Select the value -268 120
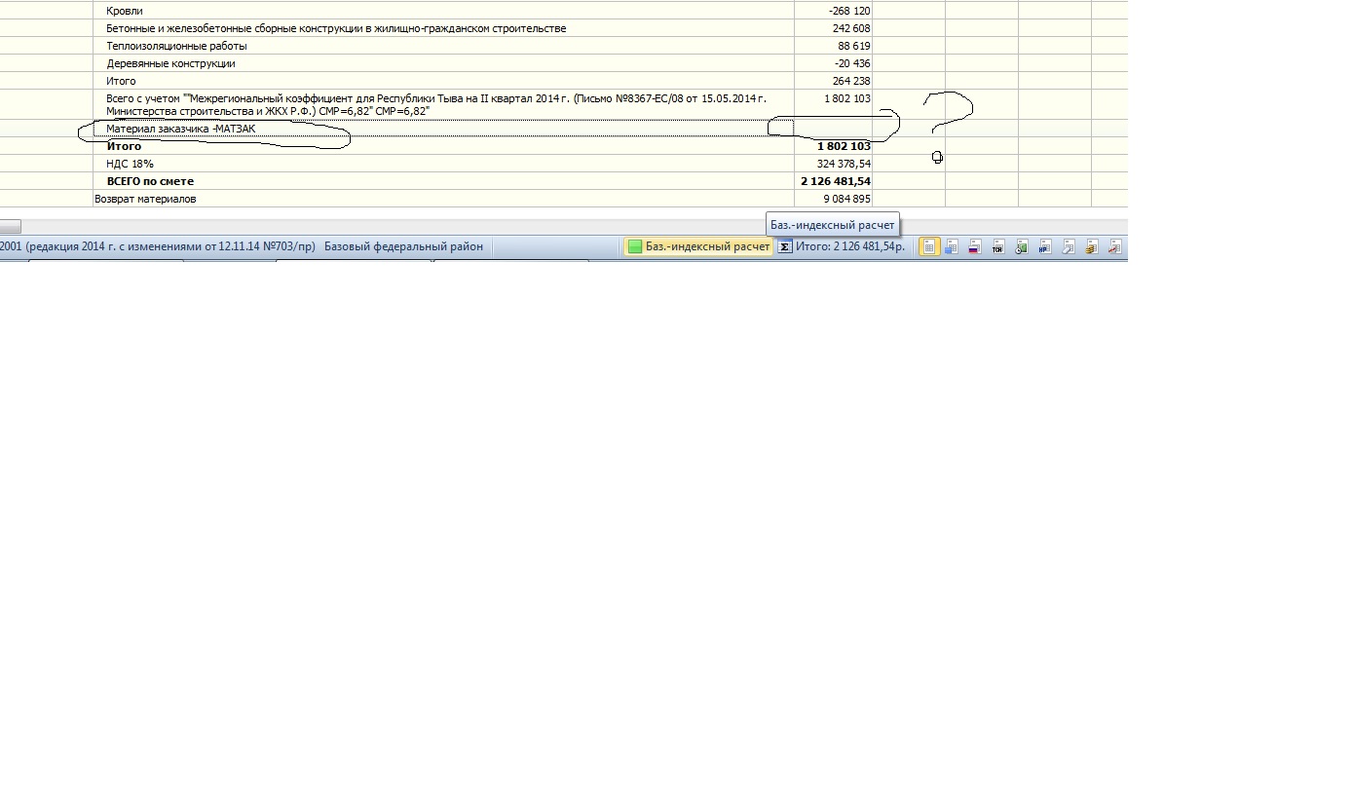1352x786 pixels. coord(849,11)
